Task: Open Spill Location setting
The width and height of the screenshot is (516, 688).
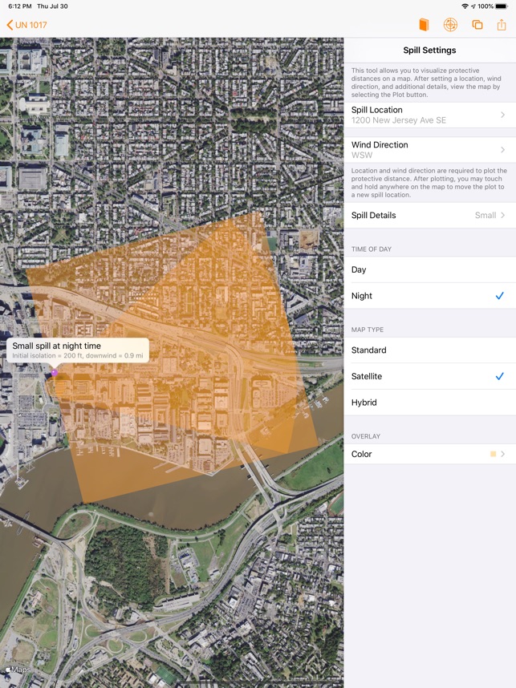Action: (429, 115)
